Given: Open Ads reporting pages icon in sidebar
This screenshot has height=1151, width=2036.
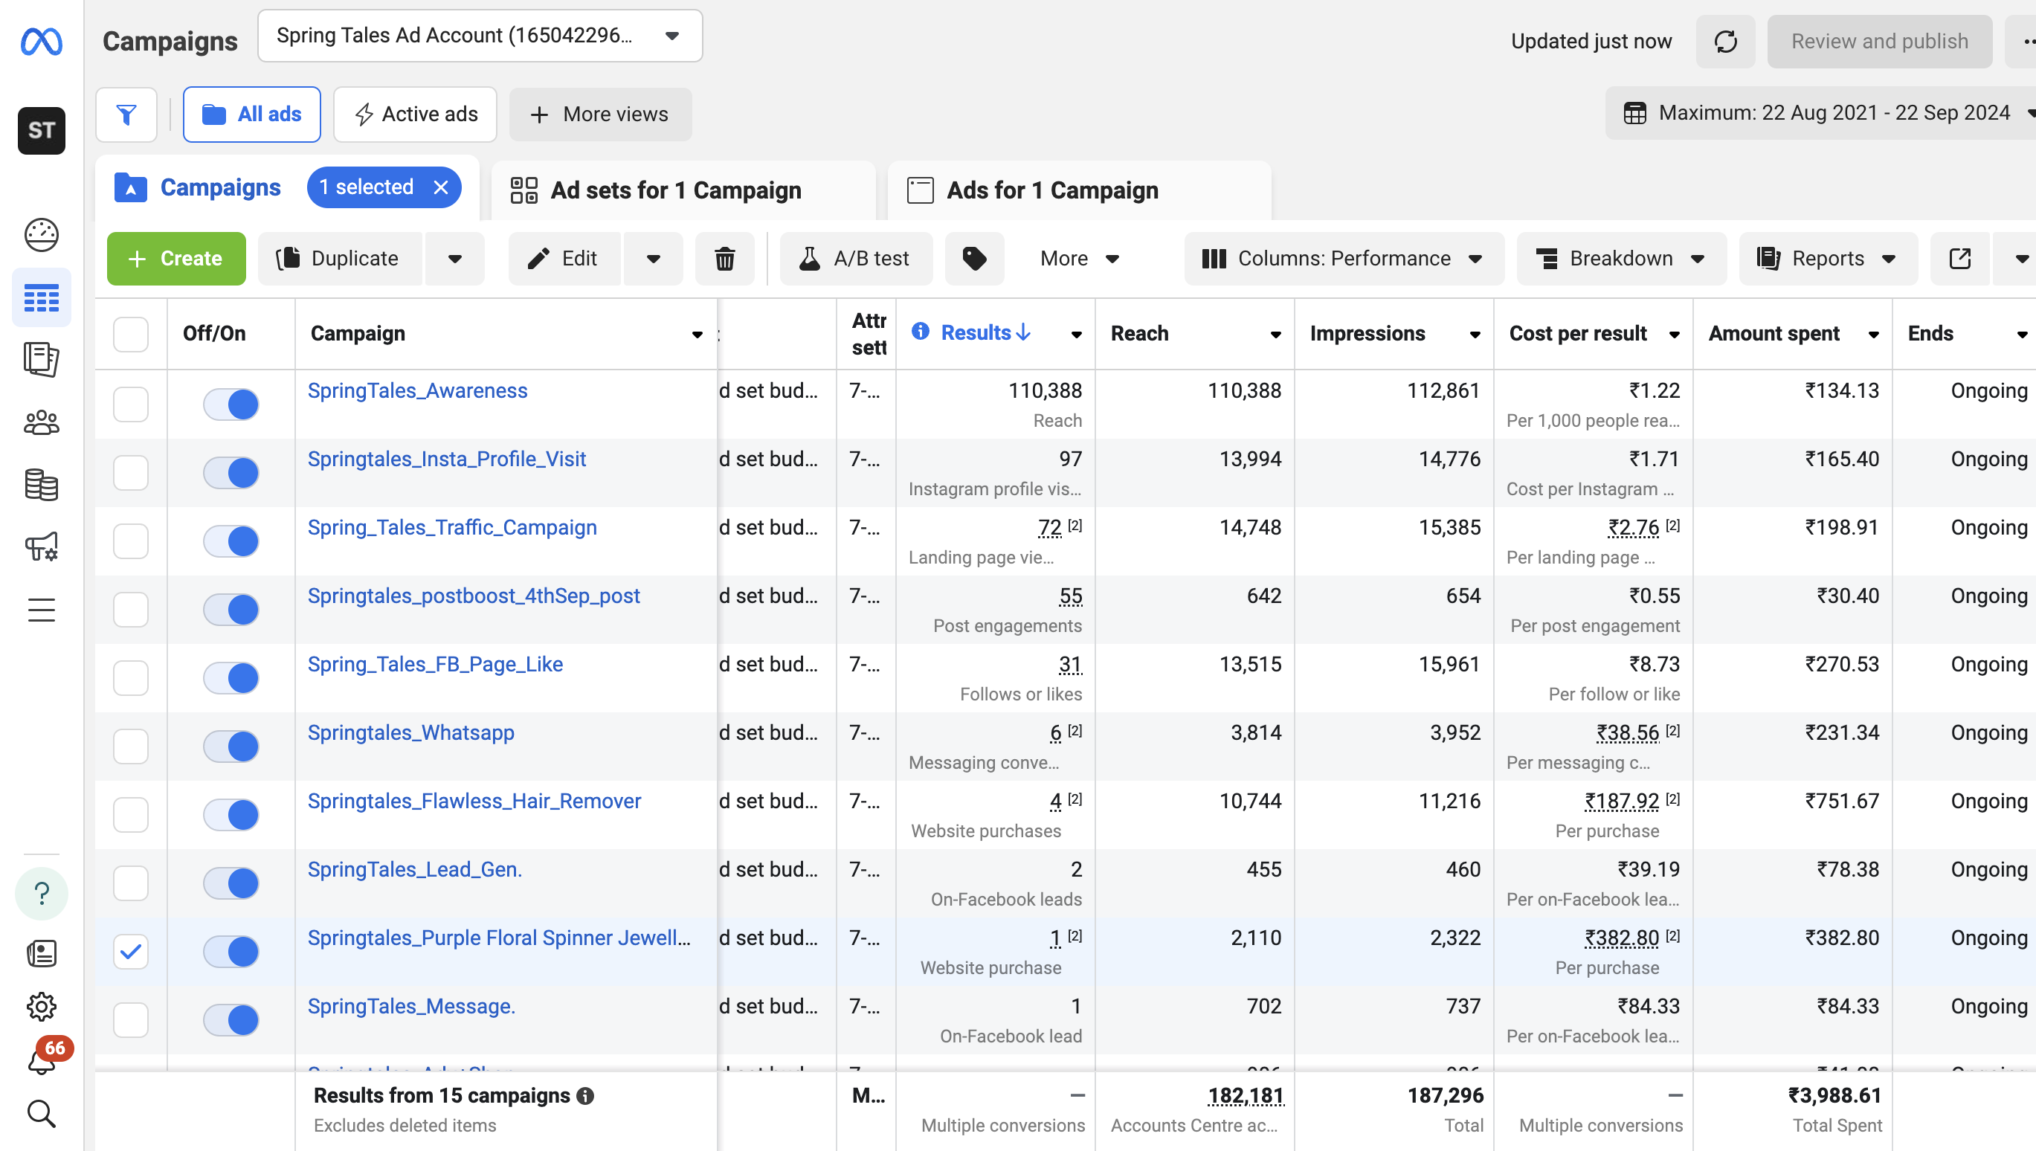Looking at the screenshot, I should pos(41,360).
